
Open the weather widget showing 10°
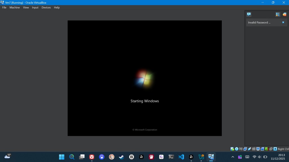coord(8,156)
